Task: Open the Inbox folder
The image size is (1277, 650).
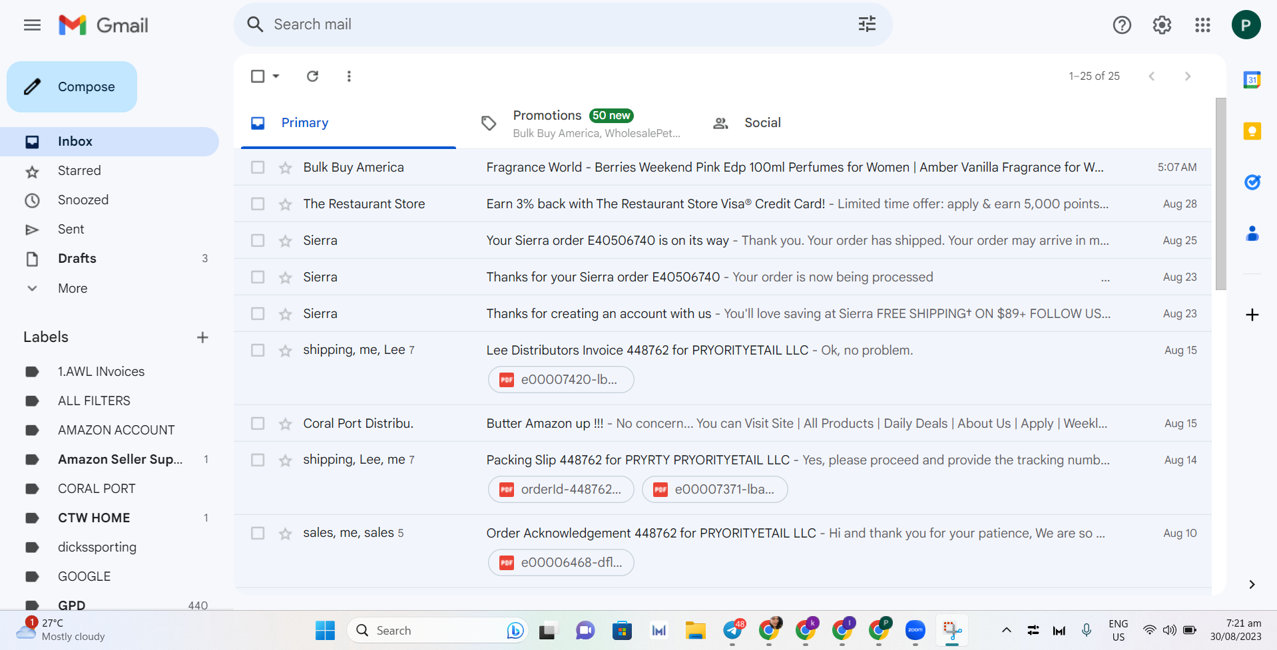Action: [109, 142]
